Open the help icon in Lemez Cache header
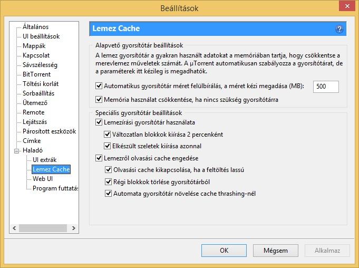Viewport: 359px width, 268px height. point(339,29)
